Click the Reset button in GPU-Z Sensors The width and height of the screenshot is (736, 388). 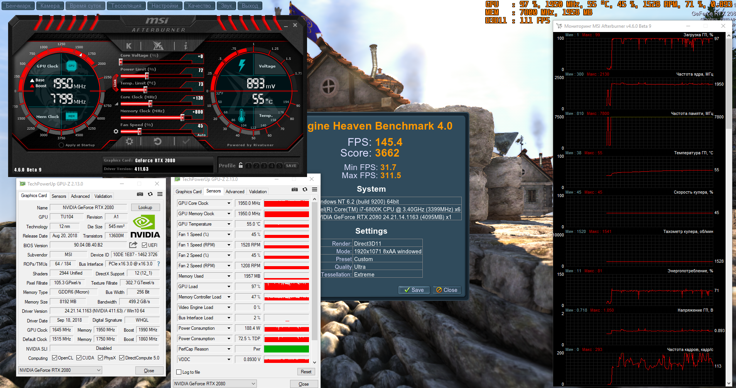tap(306, 372)
